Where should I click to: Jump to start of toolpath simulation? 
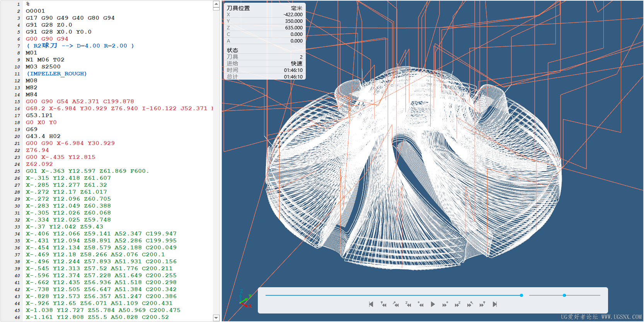[371, 304]
